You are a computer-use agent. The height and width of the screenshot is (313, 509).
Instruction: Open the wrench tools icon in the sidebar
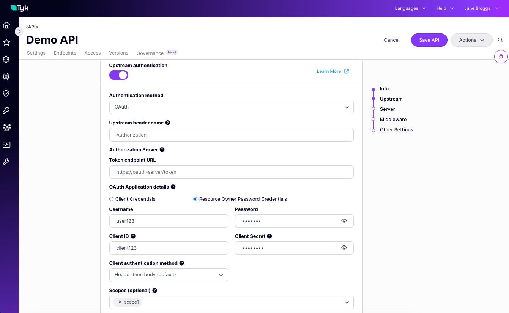point(6,162)
